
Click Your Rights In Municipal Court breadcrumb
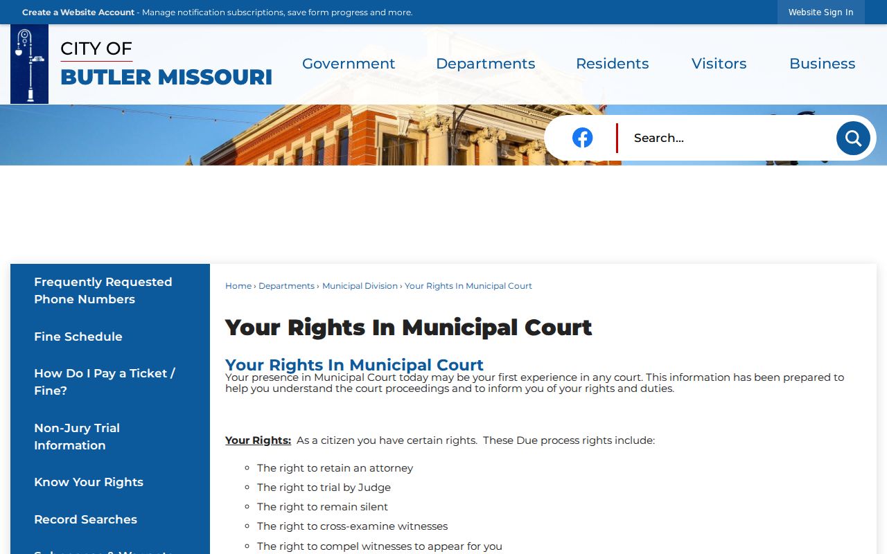click(468, 286)
